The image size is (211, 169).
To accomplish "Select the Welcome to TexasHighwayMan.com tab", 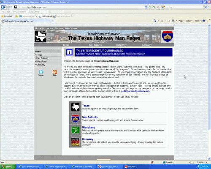I will [x=25, y=21].
